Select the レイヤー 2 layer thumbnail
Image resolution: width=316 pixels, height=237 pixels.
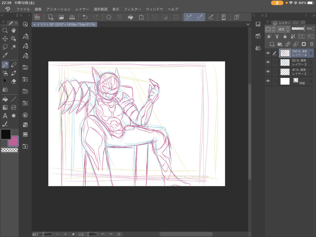(x=285, y=72)
